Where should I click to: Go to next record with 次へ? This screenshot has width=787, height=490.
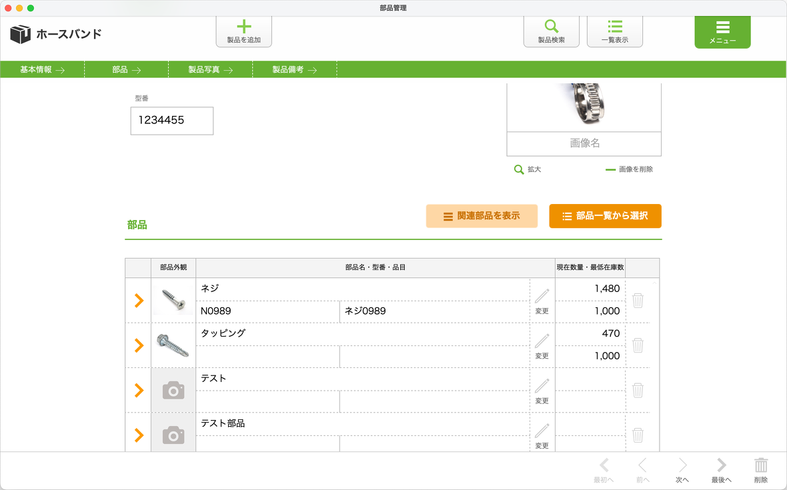tap(682, 469)
